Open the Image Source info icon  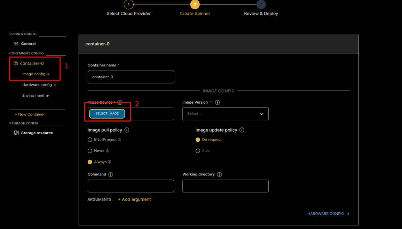click(120, 102)
